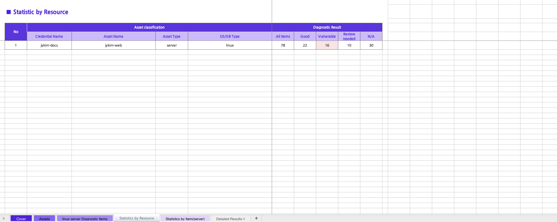Click the Statistic by Resource title
557x222 pixels.
tap(41, 12)
